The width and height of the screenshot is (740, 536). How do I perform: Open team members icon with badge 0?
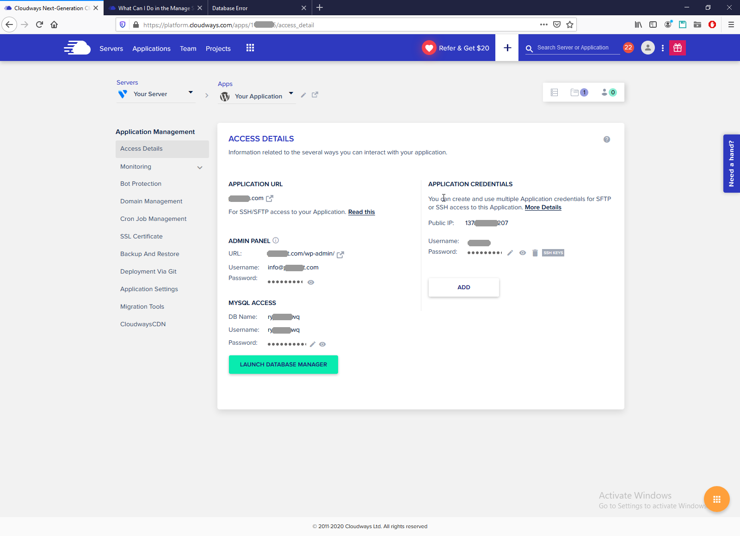click(x=609, y=92)
